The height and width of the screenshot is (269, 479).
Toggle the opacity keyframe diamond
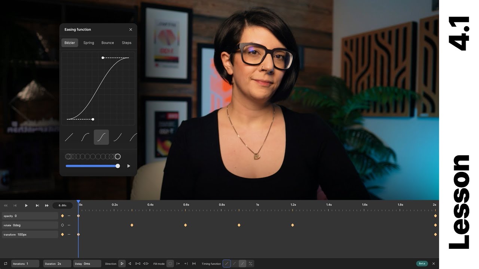(x=62, y=216)
